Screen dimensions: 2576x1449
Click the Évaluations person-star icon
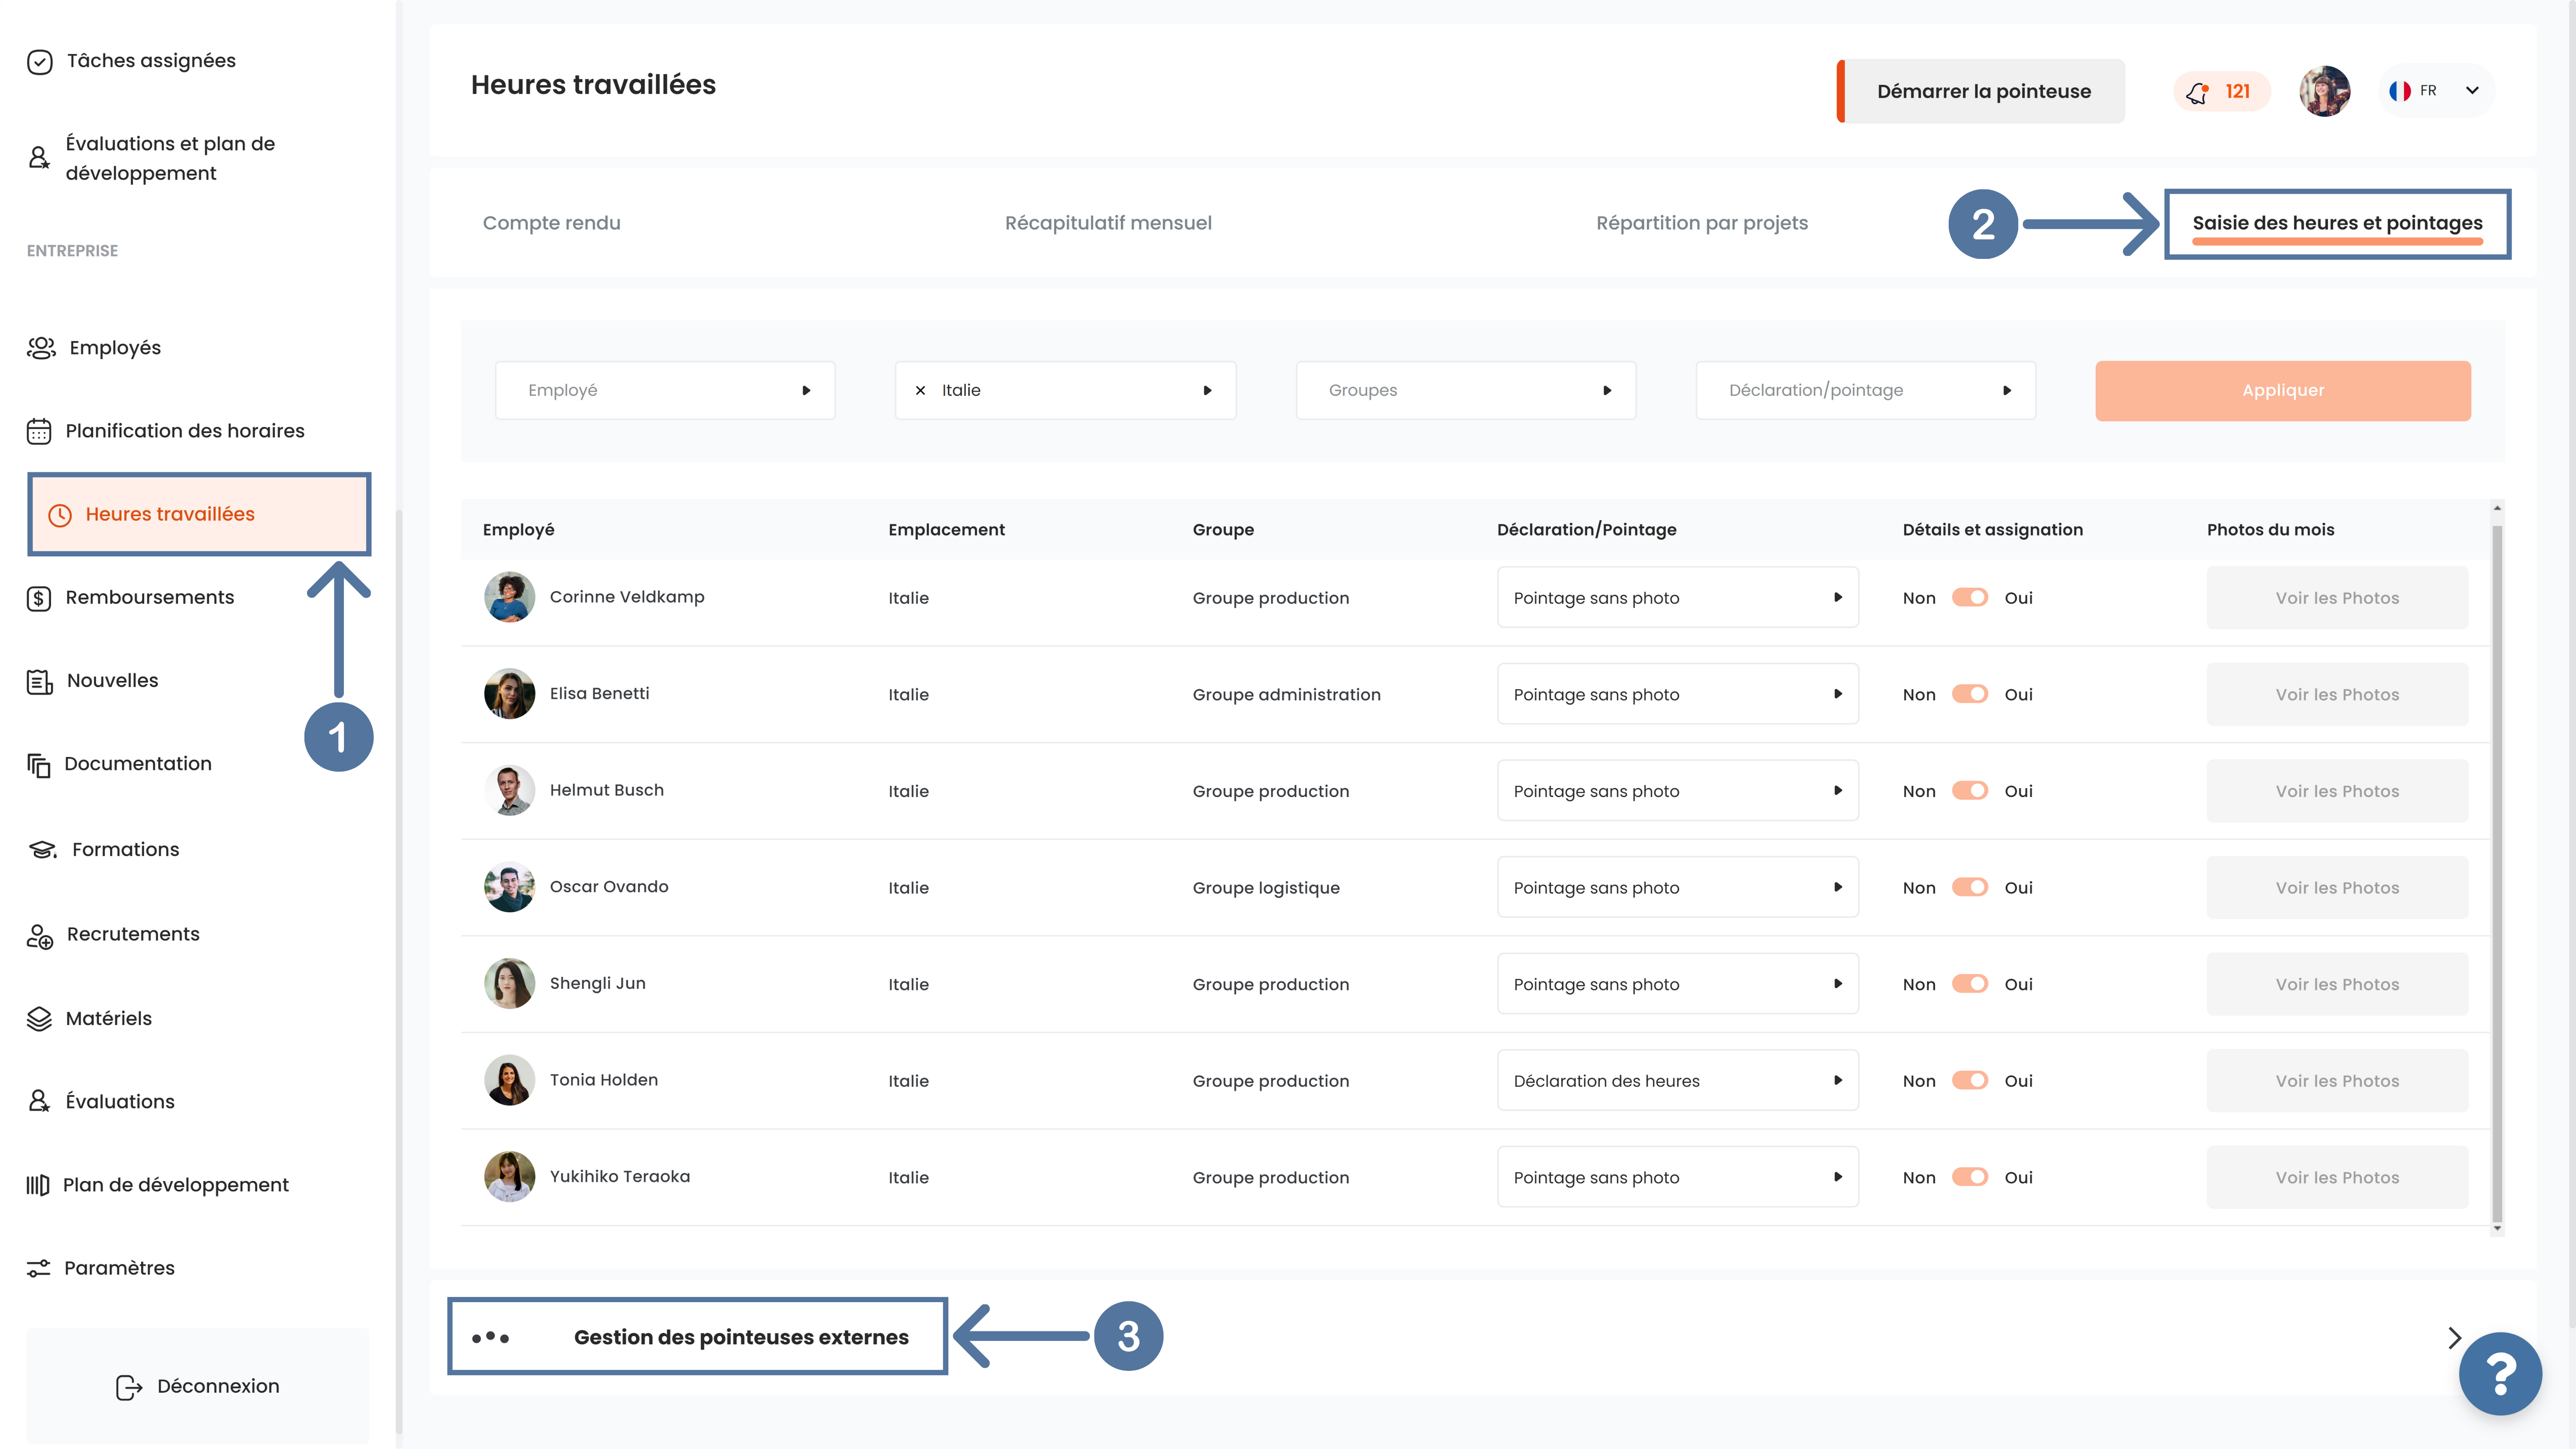(x=39, y=1101)
